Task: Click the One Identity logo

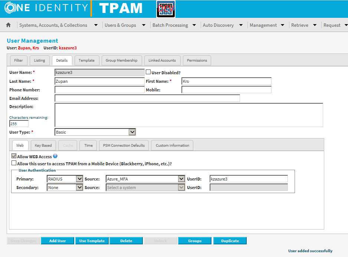Action: [x=46, y=8]
